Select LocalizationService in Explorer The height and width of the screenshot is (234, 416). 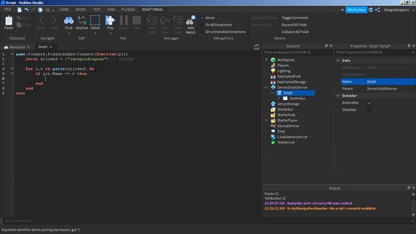[292, 137]
